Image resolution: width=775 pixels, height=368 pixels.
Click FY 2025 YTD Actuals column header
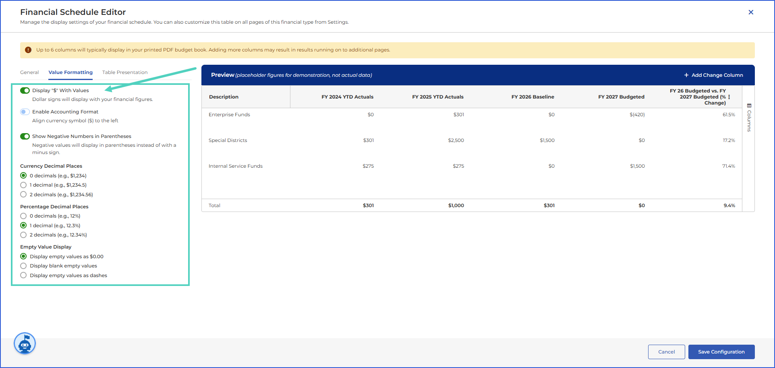(438, 97)
